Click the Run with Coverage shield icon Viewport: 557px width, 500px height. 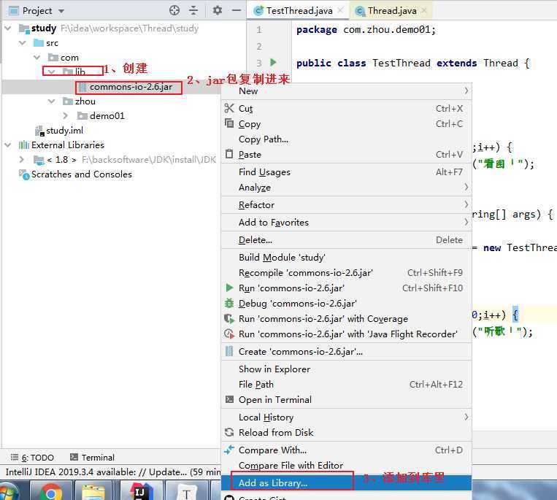tap(229, 318)
